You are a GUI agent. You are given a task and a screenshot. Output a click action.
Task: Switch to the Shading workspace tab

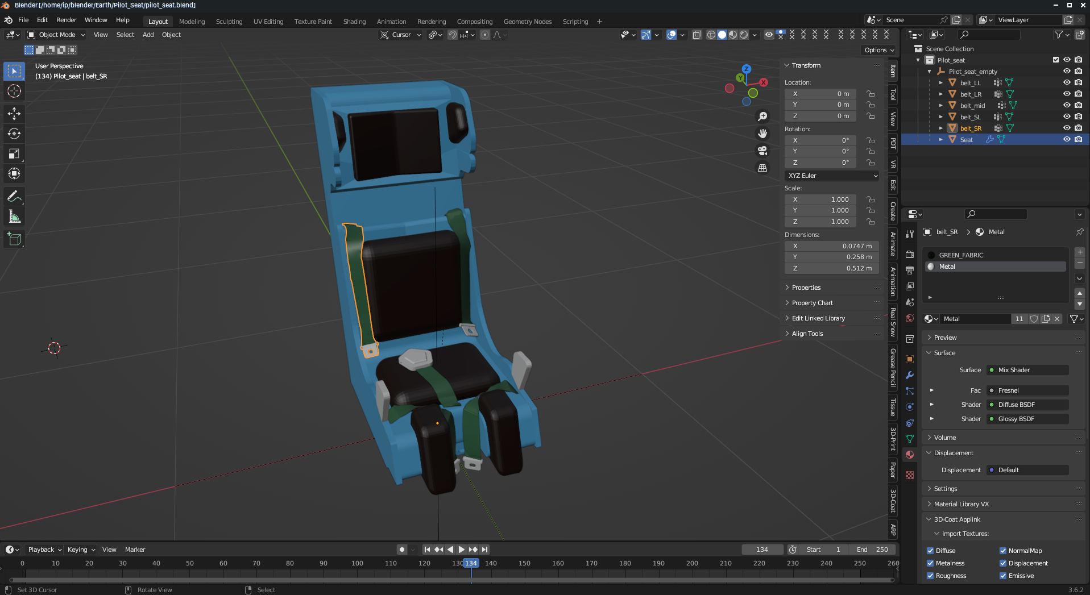pos(354,22)
